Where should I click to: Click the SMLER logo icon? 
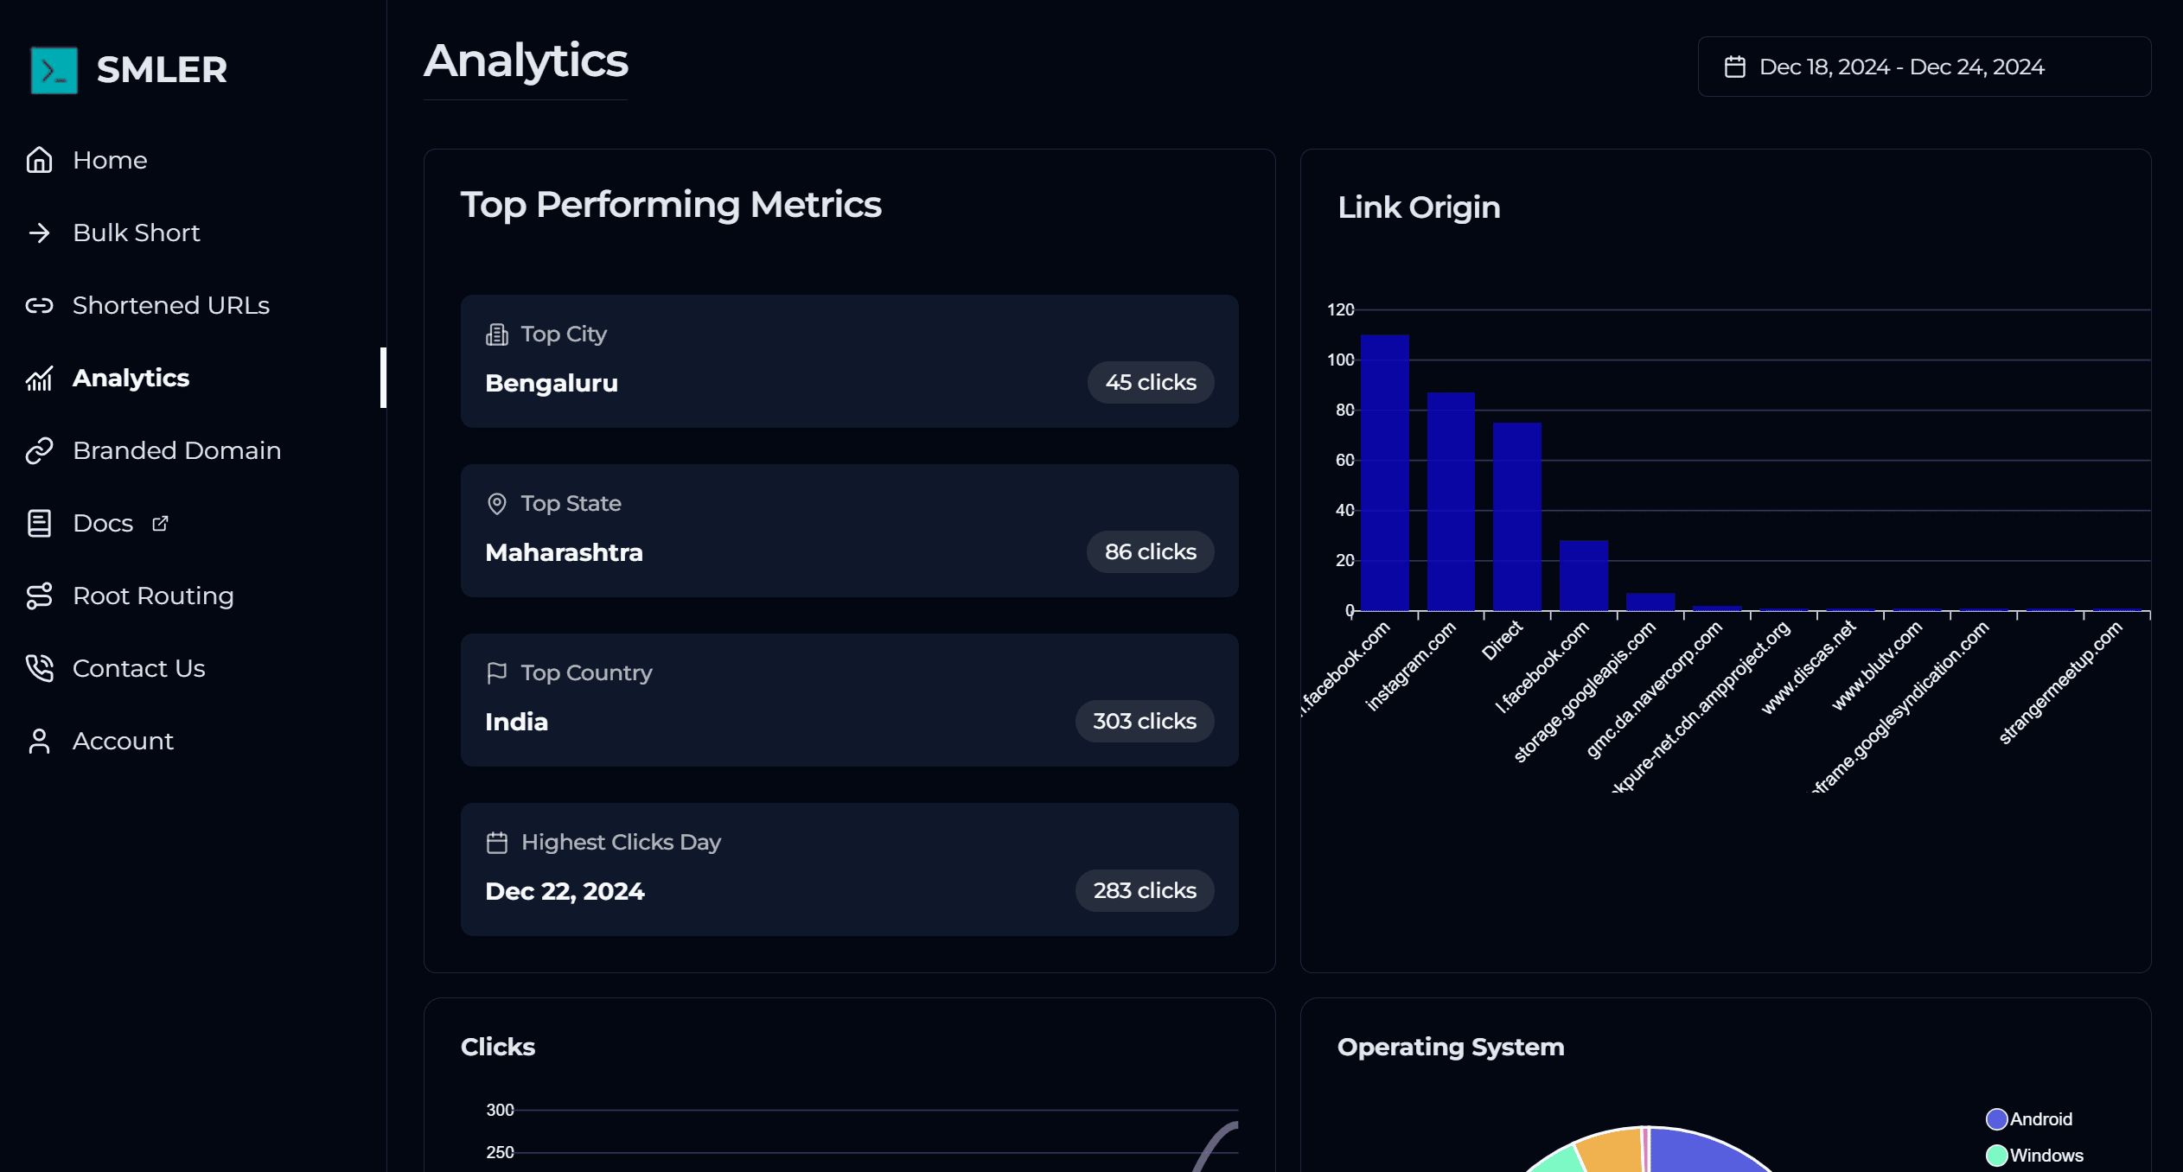(x=54, y=70)
